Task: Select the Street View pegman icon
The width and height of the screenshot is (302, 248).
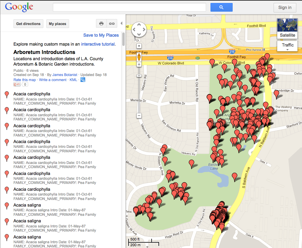Action: point(139,57)
